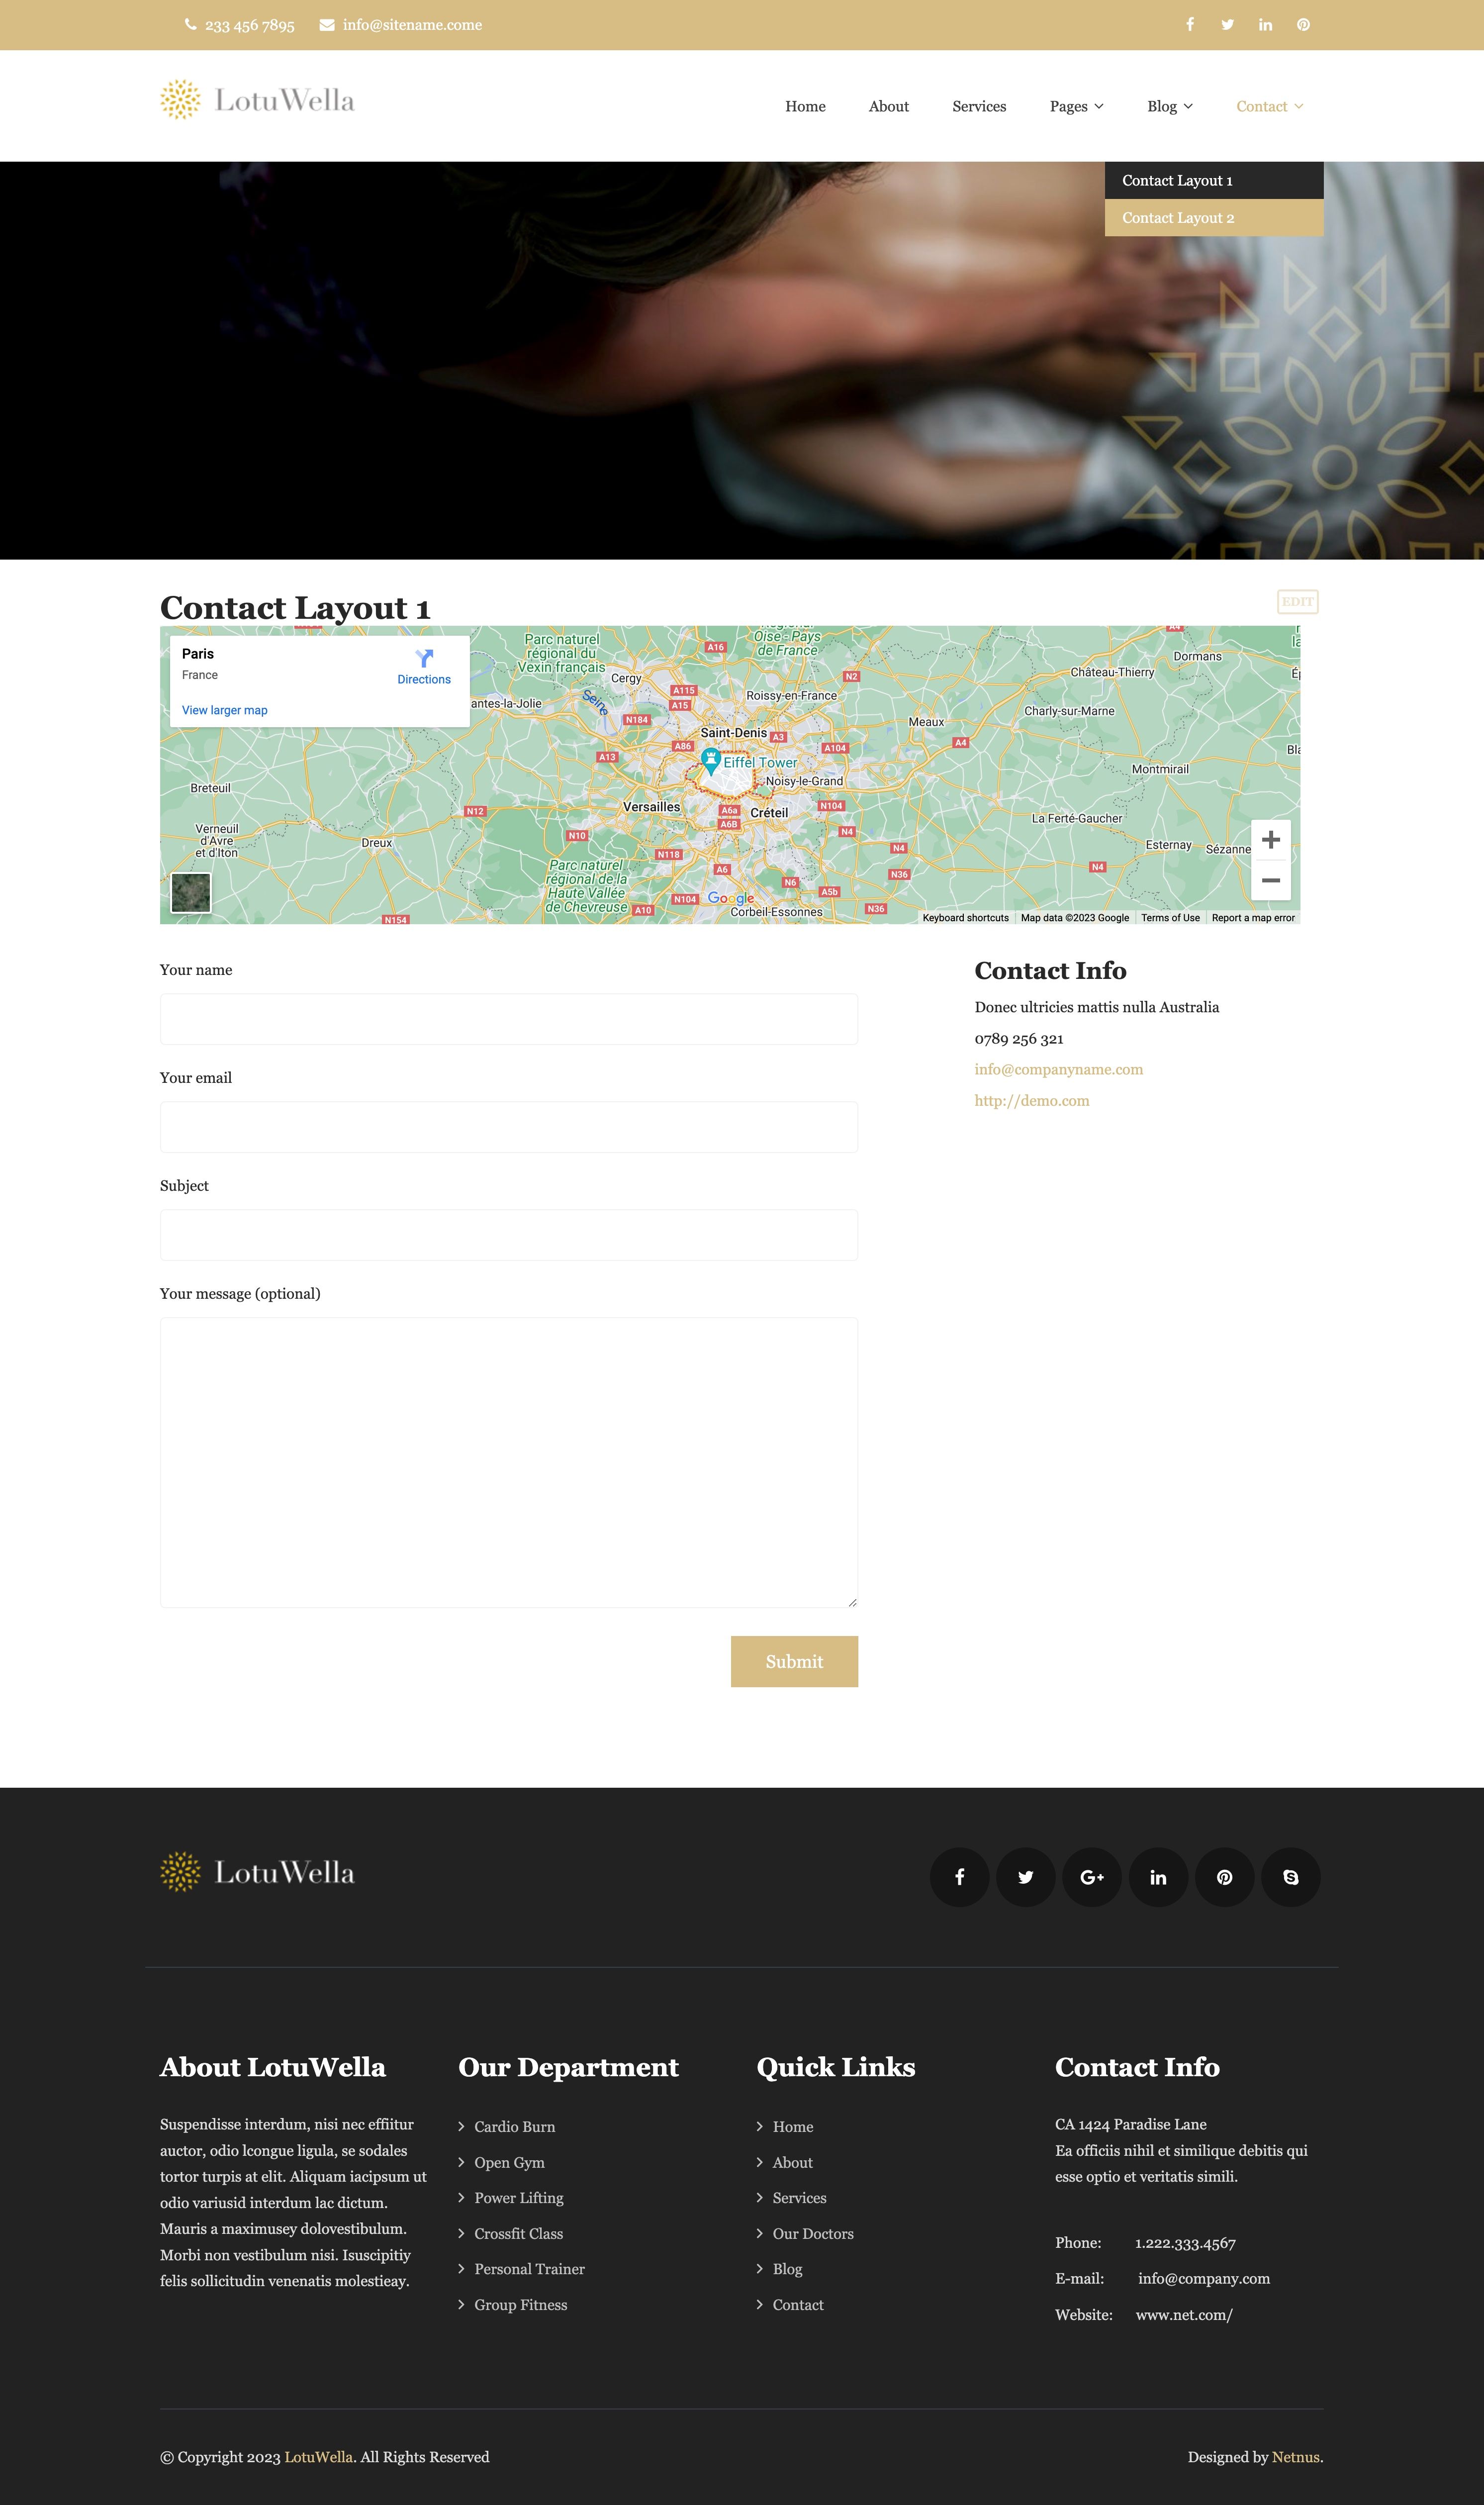Click the Facebook icon in top bar
The height and width of the screenshot is (2505, 1484).
pos(1190,25)
